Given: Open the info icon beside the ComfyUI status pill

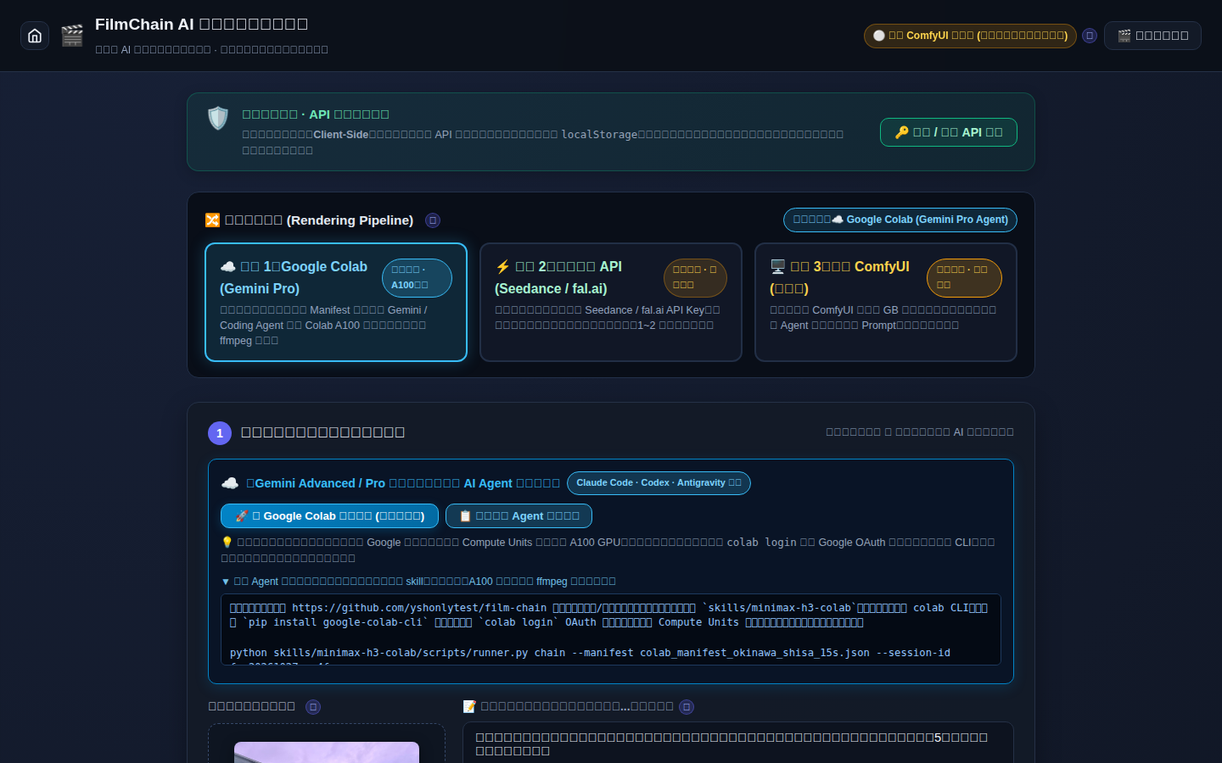Looking at the screenshot, I should pyautogui.click(x=1090, y=36).
